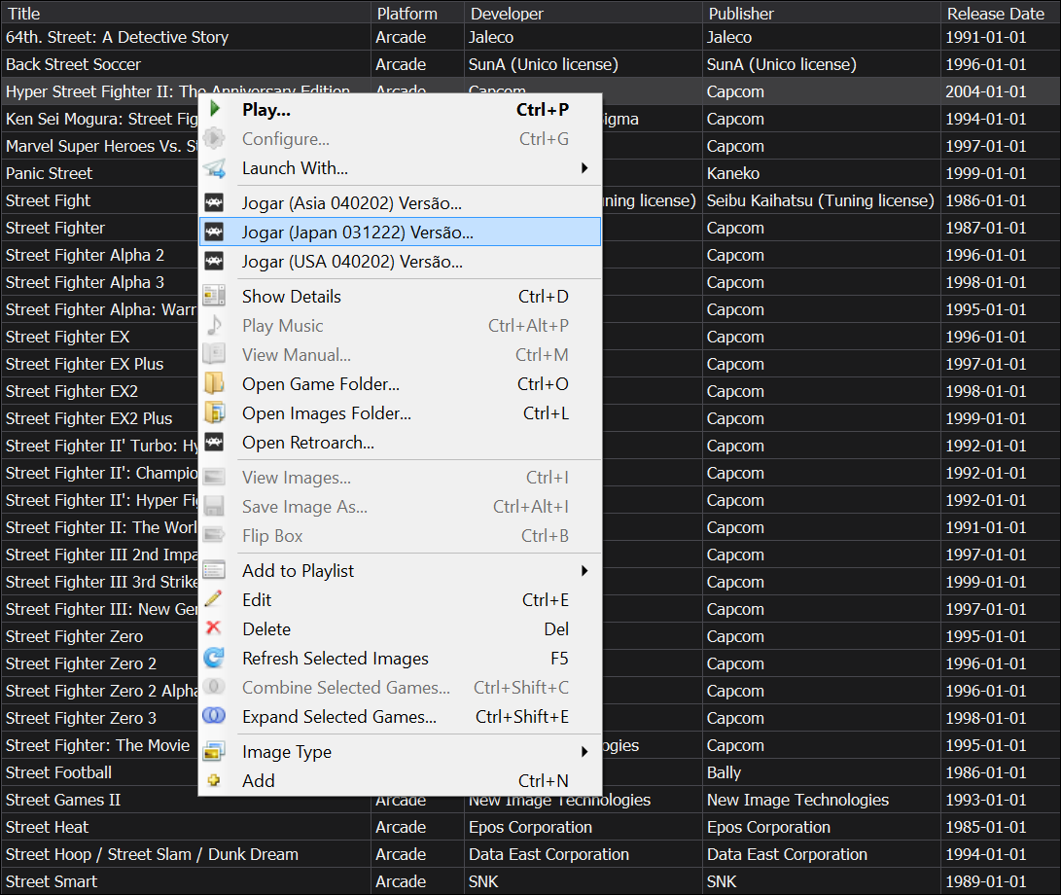This screenshot has width=1061, height=895.
Task: Click the invader icon beside Jogar (Japan 031222)
Action: point(214,232)
